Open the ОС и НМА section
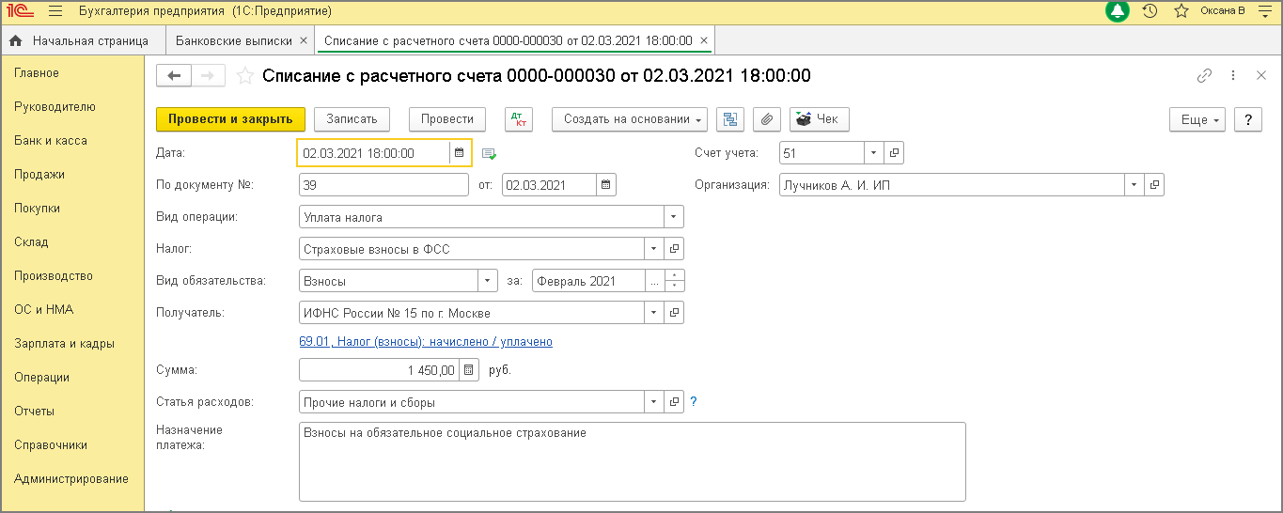 coord(43,310)
